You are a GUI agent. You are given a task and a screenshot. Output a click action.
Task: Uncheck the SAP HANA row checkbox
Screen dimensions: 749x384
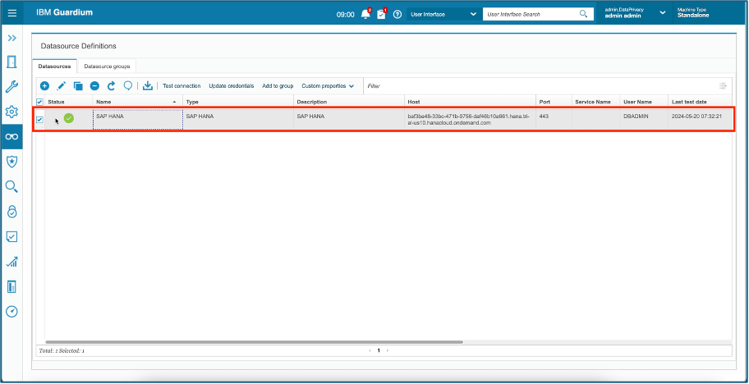(39, 120)
